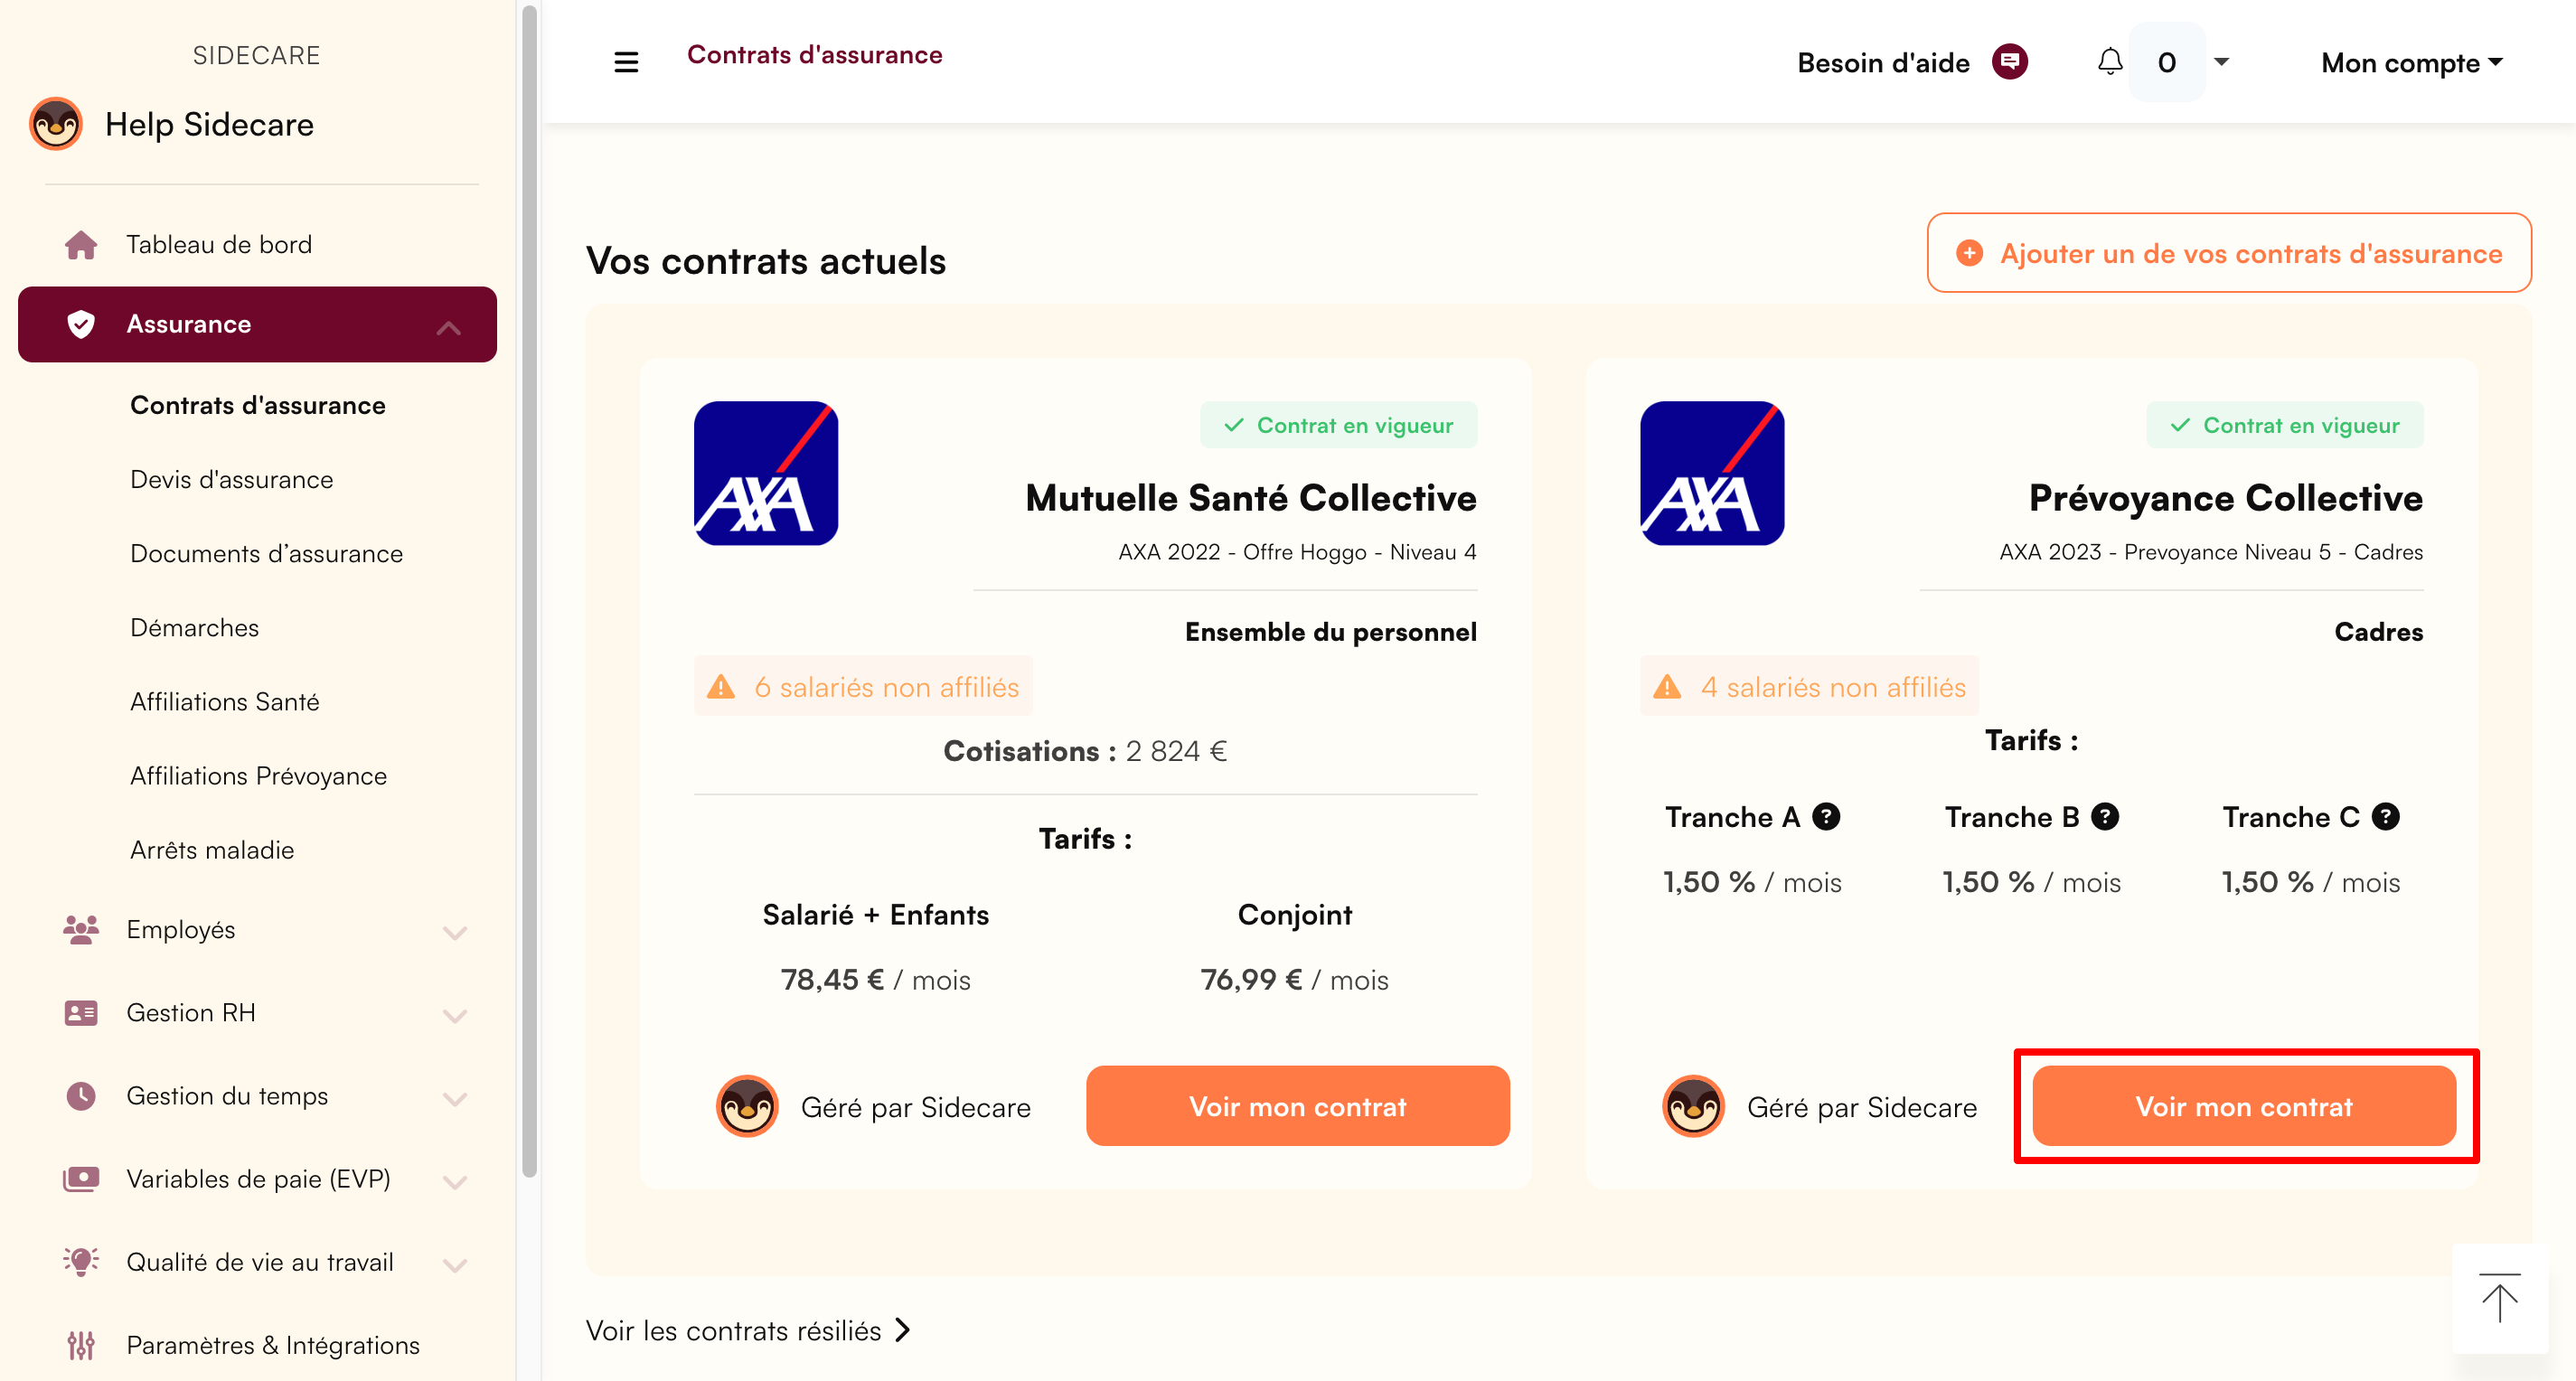Open the Mon compte dropdown
Screen dimensions: 2576x1381
pyautogui.click(x=2411, y=63)
